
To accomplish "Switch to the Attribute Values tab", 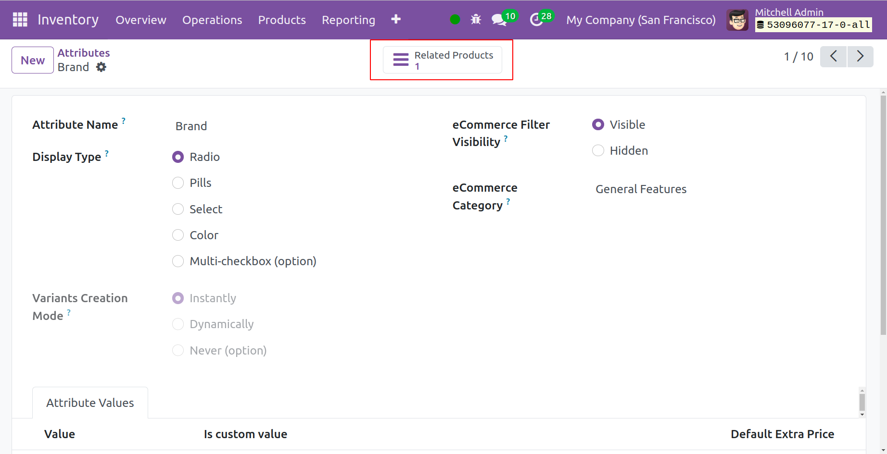I will click(90, 403).
